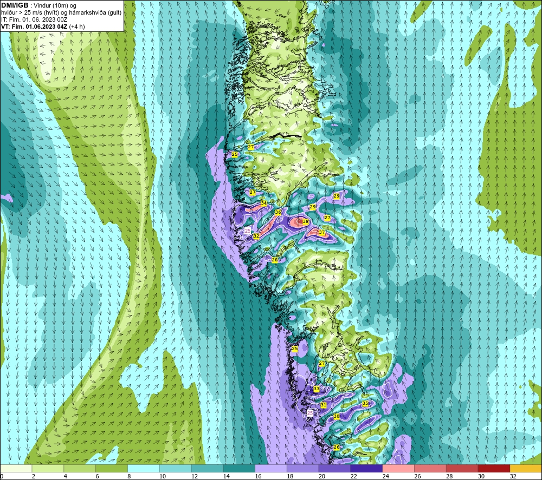
Task: Click the pale yellow 0–2 legend swatch
Action: pyautogui.click(x=16, y=468)
